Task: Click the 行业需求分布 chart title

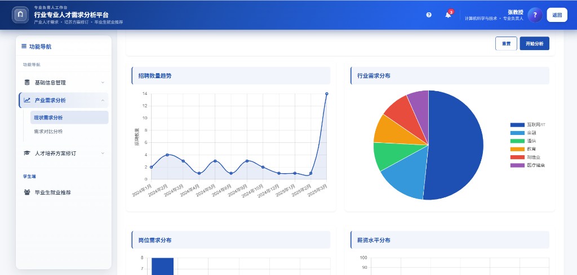Action: pos(374,75)
